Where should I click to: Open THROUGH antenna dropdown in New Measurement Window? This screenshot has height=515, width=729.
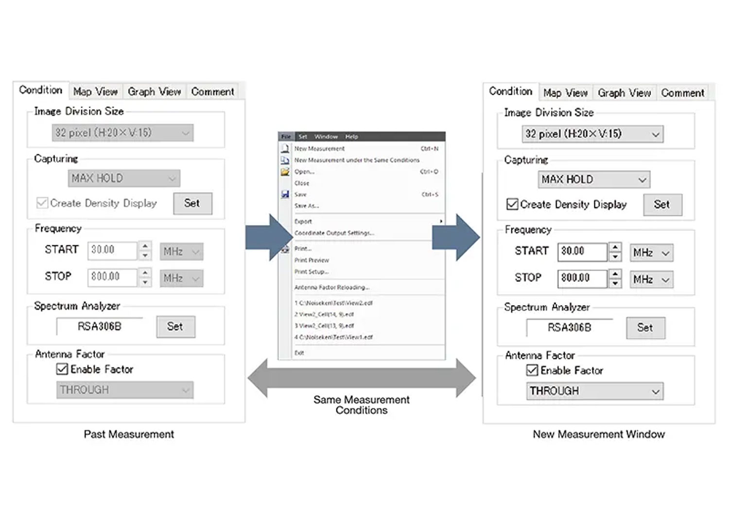(594, 391)
